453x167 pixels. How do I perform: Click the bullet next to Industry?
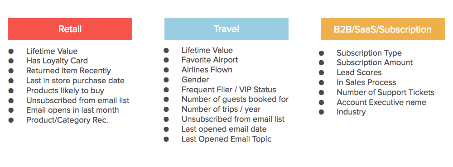(x=321, y=112)
